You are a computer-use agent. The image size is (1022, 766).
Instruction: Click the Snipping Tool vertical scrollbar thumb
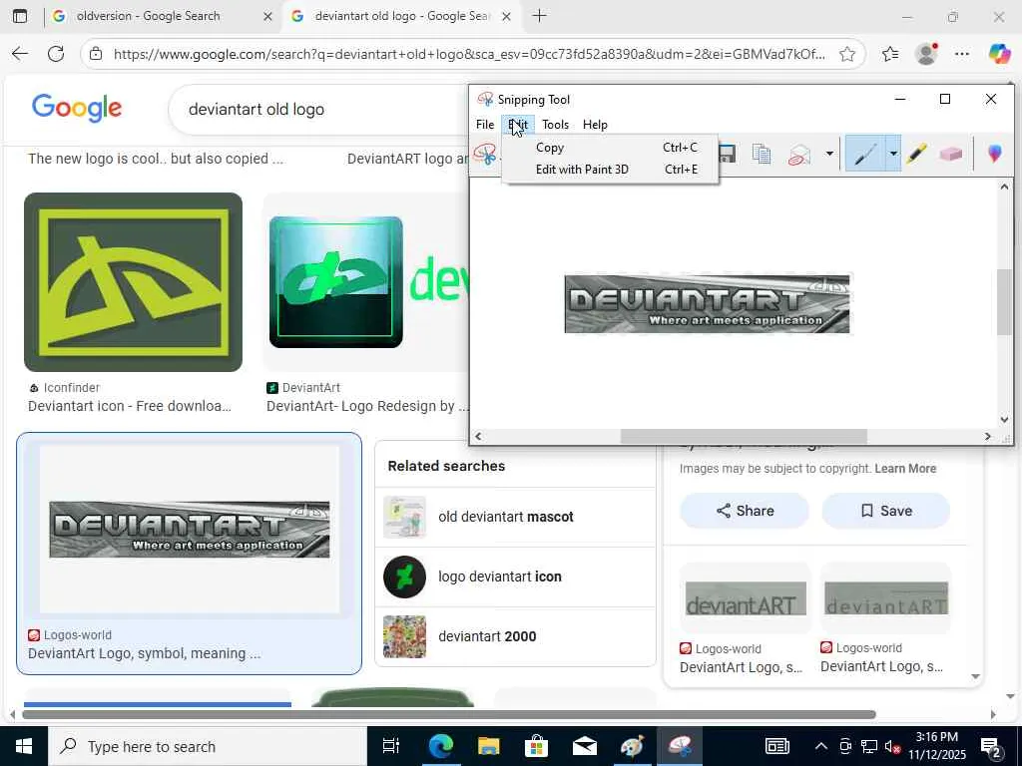(x=1004, y=301)
